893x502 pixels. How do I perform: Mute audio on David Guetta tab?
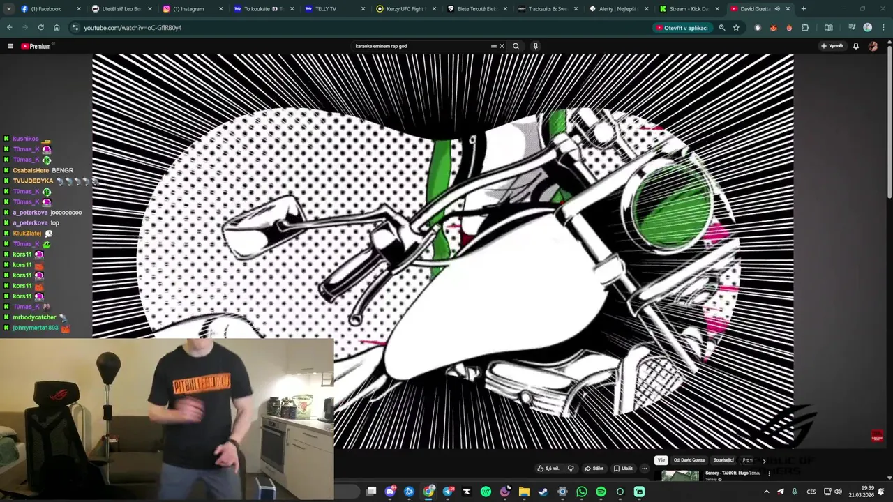777,9
